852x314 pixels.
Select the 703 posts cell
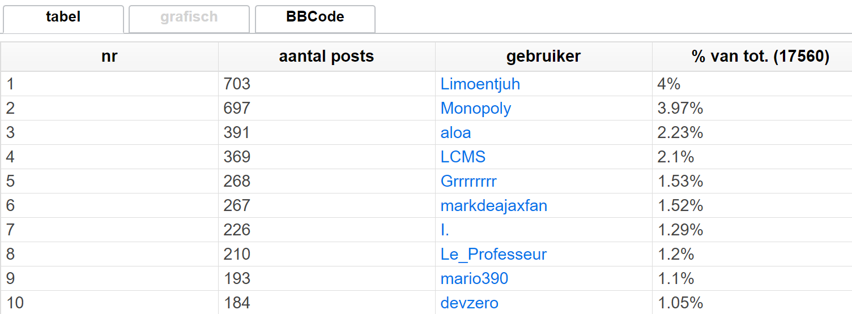click(327, 84)
